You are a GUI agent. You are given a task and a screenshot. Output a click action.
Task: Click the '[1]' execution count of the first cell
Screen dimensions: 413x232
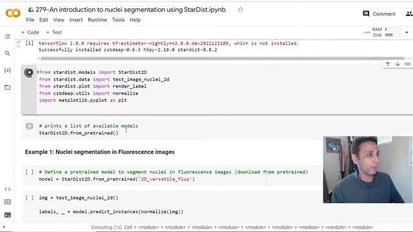coord(29,43)
